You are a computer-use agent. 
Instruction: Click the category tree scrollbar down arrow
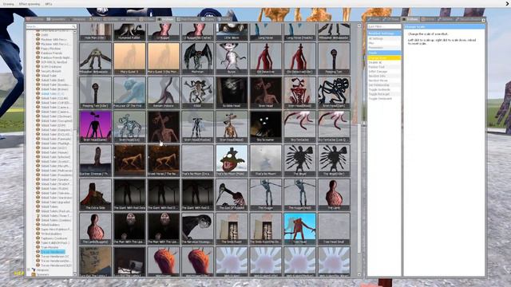(74, 274)
